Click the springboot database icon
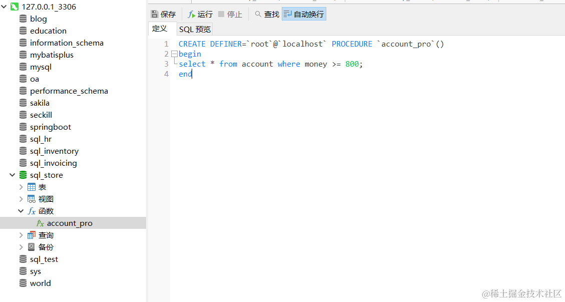Image resolution: width=565 pixels, height=302 pixels. [x=23, y=127]
